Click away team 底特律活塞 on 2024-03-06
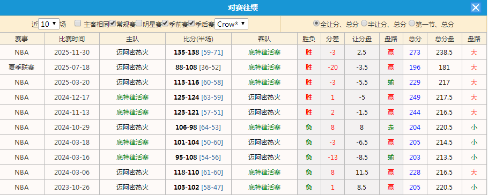Screen dimensions: 488x195 [x=264, y=172]
